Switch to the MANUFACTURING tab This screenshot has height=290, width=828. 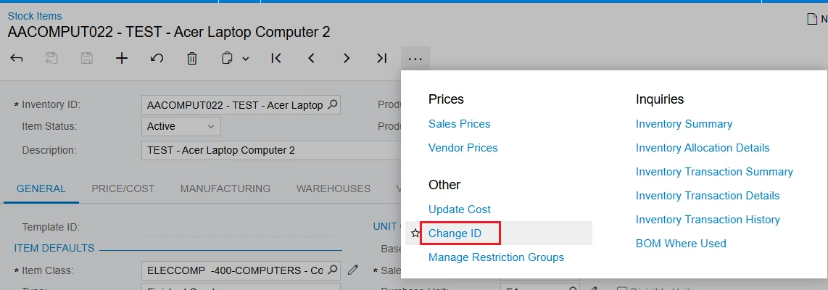(x=225, y=188)
